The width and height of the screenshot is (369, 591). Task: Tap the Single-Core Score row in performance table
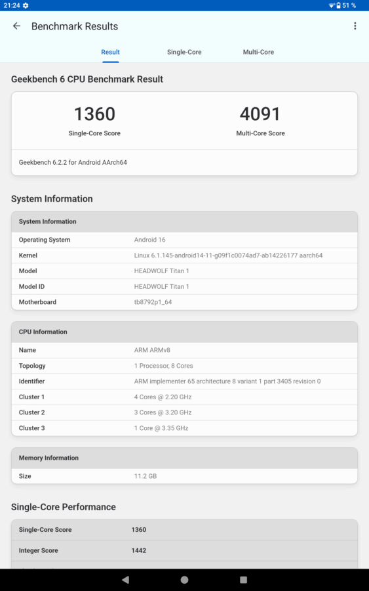184,530
